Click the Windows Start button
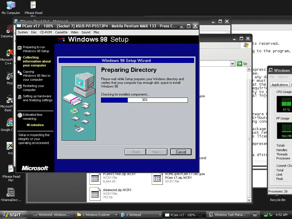292x219 pixels. click(12, 215)
